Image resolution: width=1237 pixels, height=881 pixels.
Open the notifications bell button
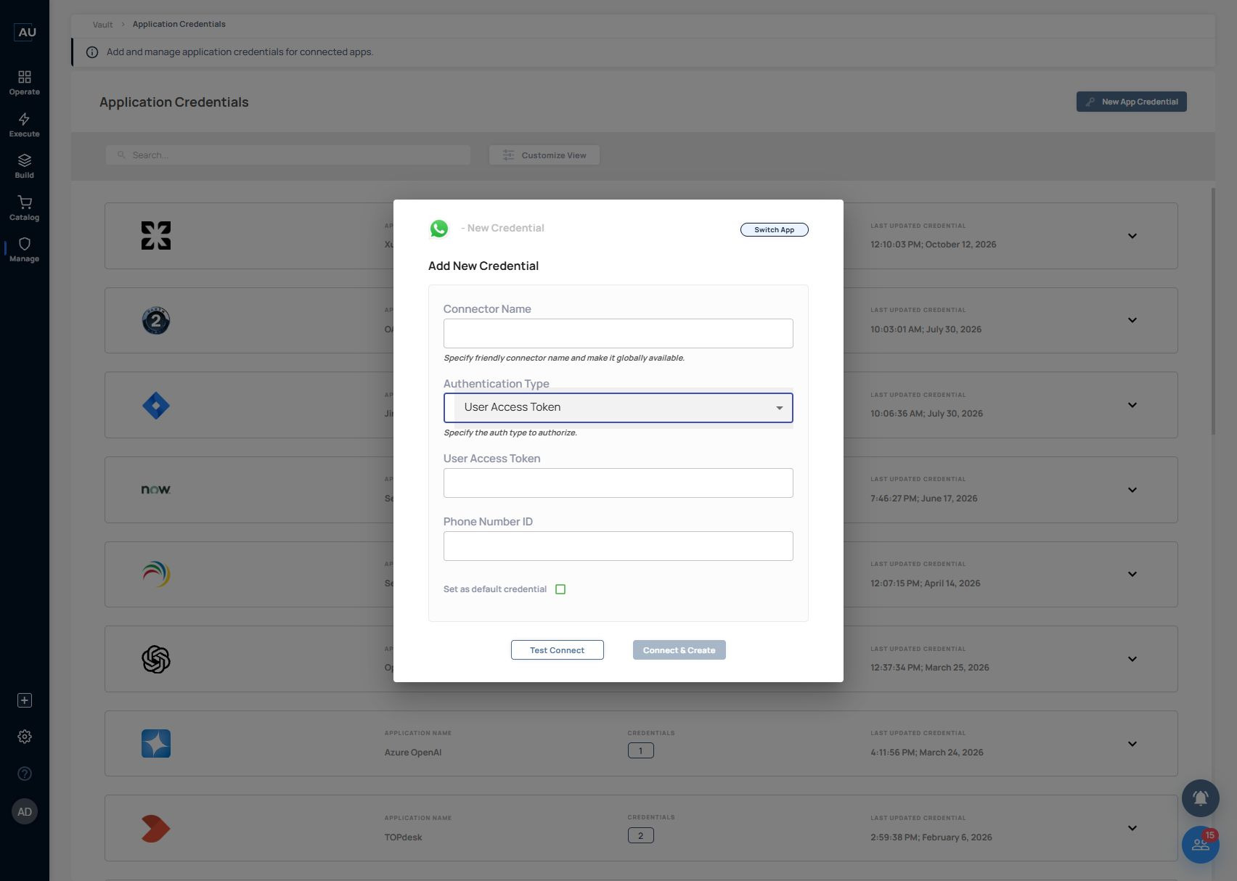click(1201, 798)
